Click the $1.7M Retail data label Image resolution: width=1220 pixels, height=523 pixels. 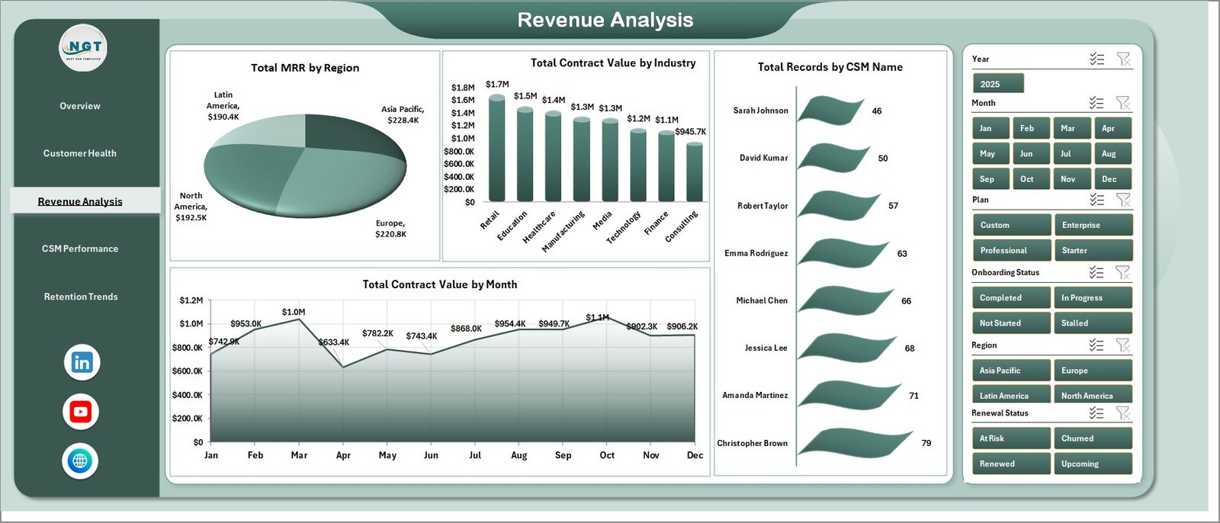497,84
